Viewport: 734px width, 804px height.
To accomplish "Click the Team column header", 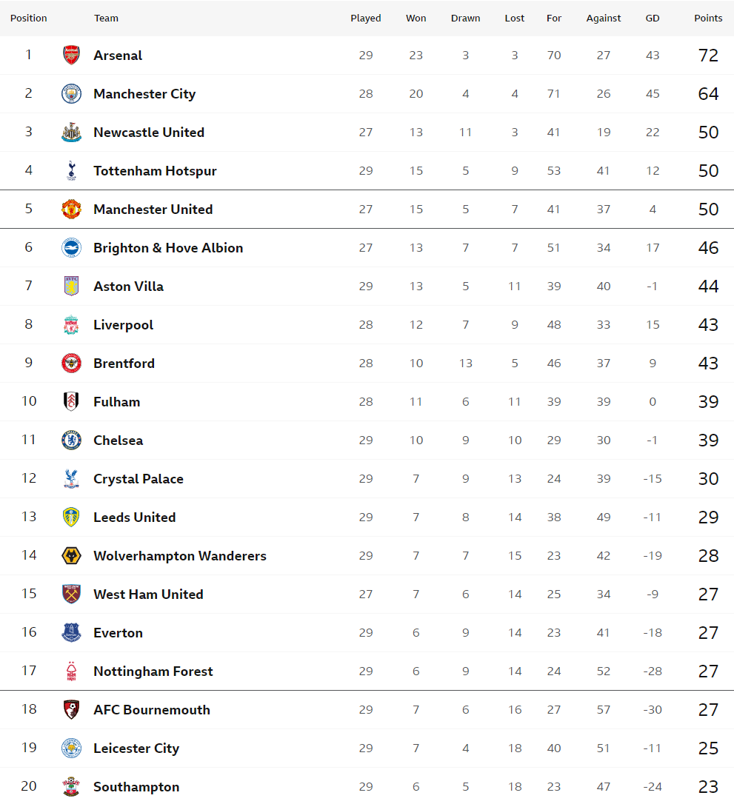I will [106, 18].
